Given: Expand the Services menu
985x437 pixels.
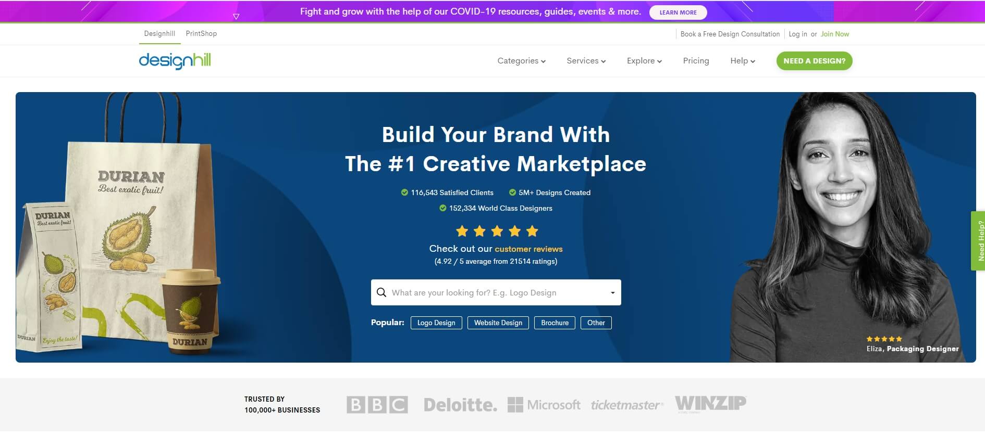Looking at the screenshot, I should coord(586,61).
